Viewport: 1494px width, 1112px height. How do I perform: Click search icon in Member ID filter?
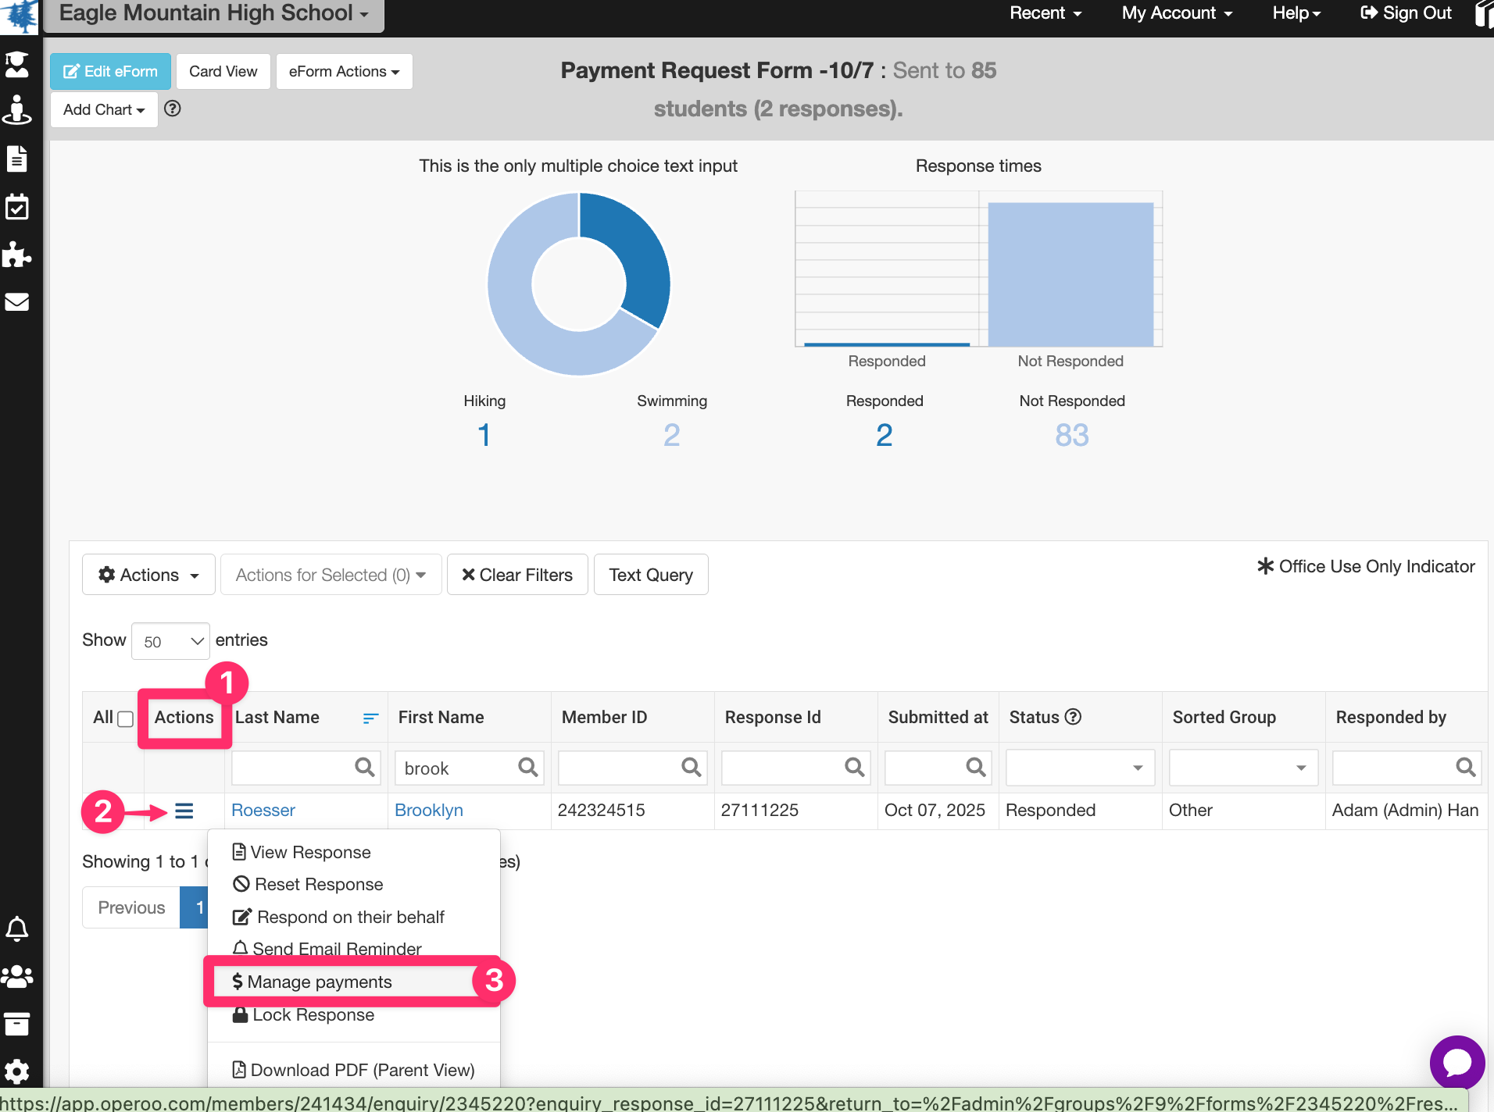point(692,767)
